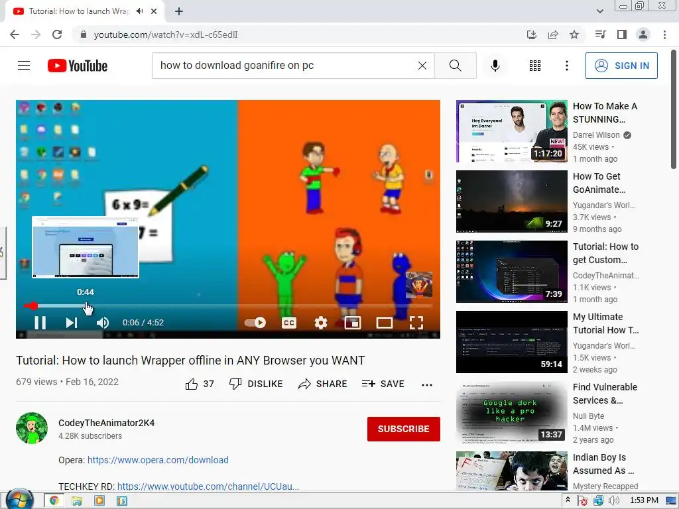This screenshot has height=509, width=679.
Task: Open Chrome media controls icon
Action: click(x=600, y=34)
